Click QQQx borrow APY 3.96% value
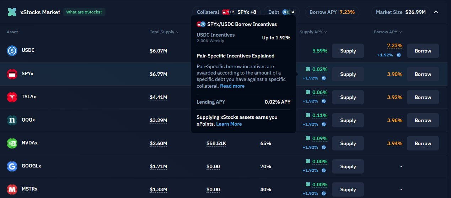 [395, 120]
